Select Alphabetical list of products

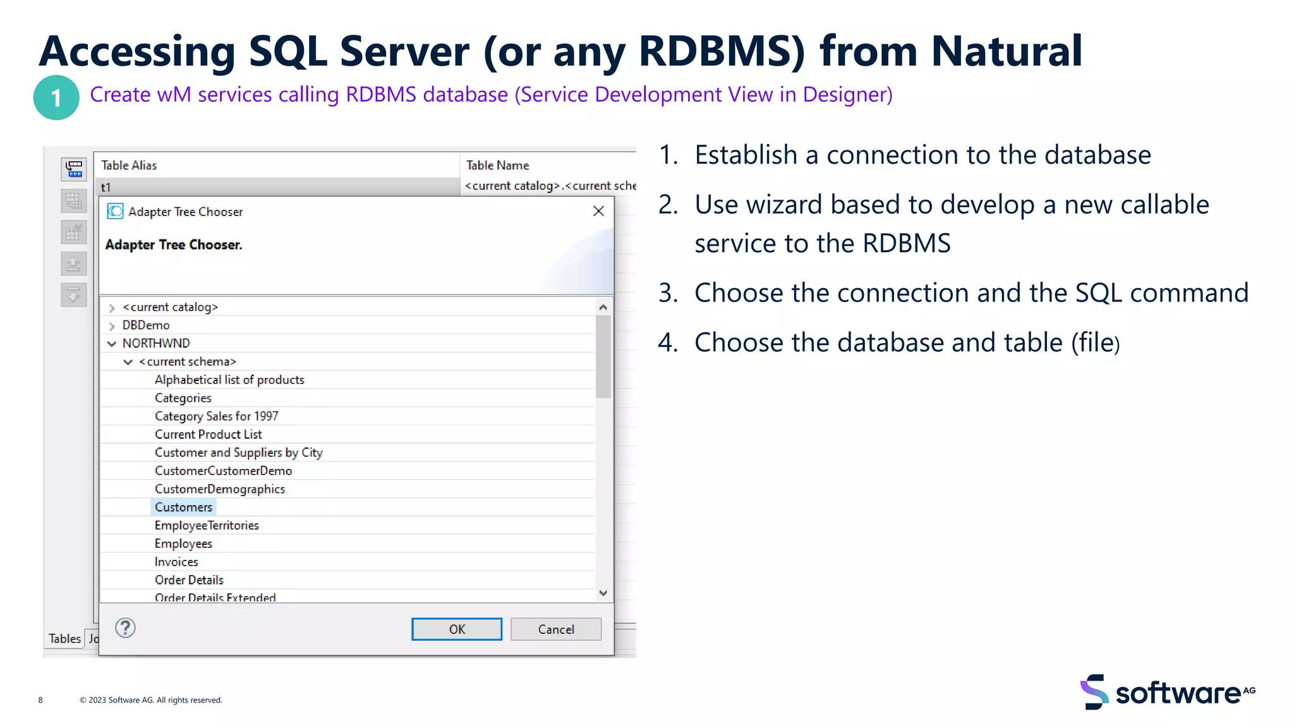click(229, 380)
